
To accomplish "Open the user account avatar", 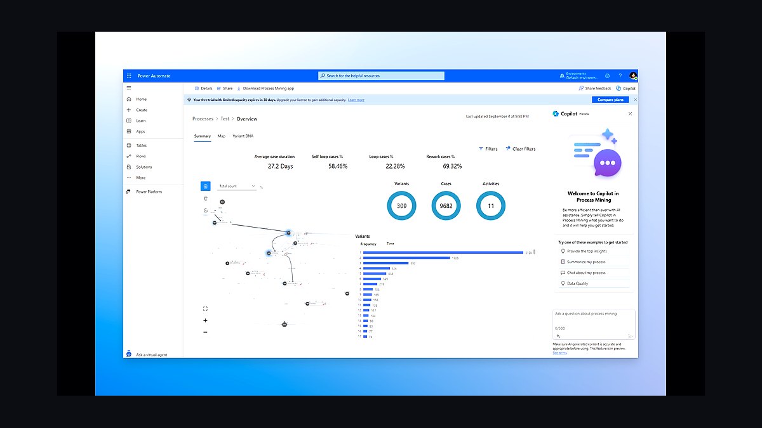I will (x=633, y=75).
